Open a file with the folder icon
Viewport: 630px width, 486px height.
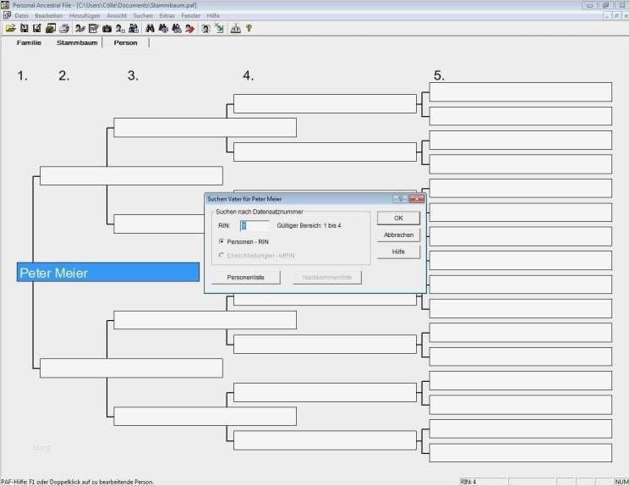pos(10,28)
